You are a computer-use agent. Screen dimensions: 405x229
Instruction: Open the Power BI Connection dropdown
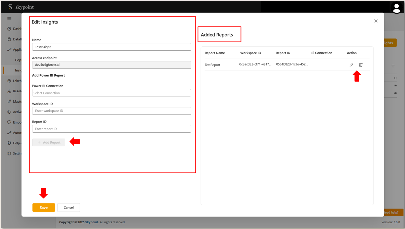click(x=111, y=93)
